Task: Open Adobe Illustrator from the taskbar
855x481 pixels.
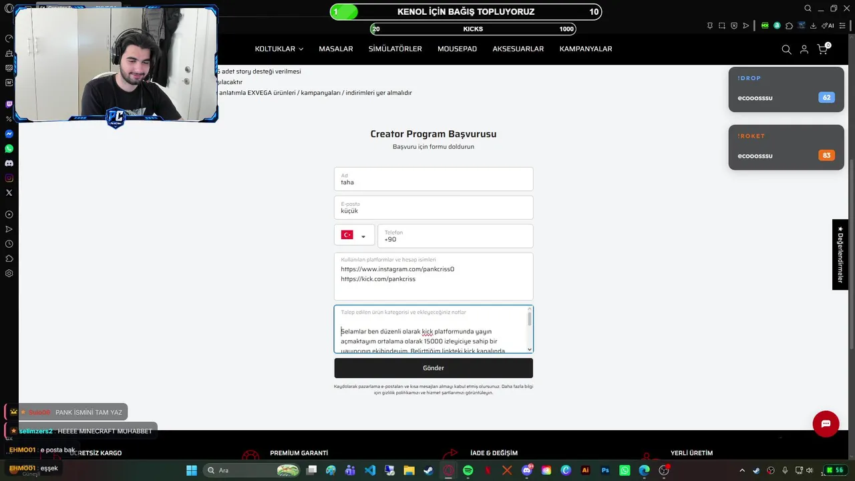Action: tap(585, 470)
